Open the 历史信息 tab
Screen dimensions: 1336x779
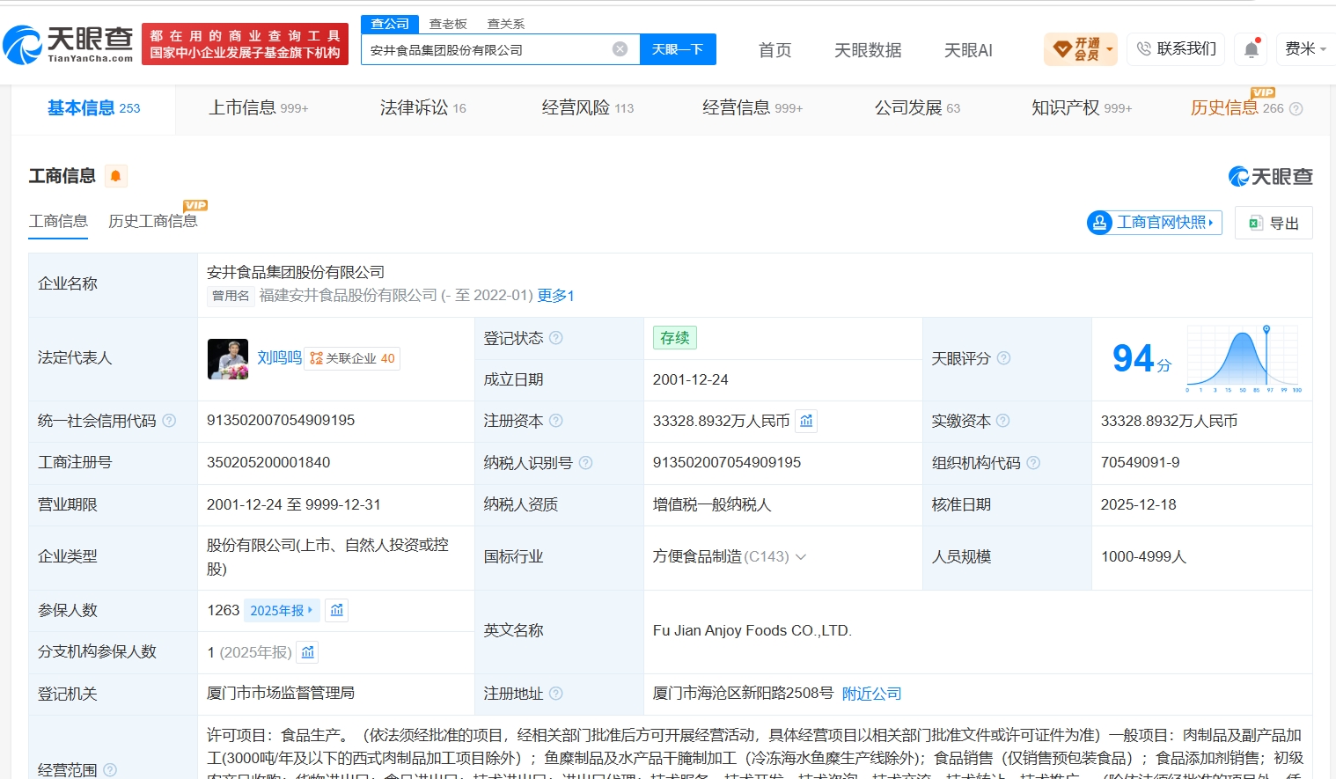1237,108
